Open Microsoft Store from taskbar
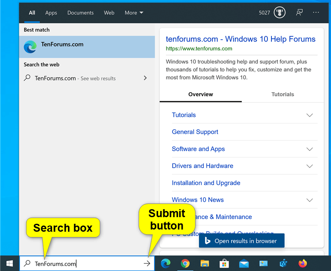Screen dimensions: 331x271 click(x=224, y=263)
